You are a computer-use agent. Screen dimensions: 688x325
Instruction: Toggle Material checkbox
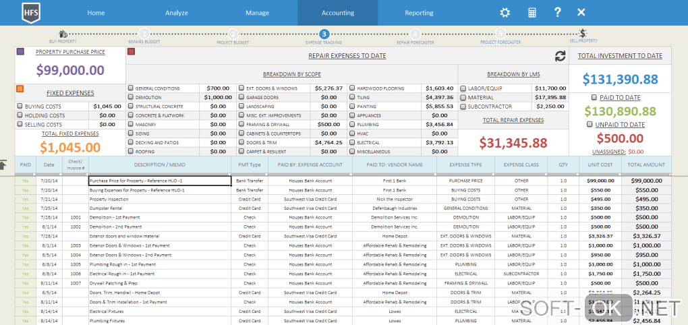pyautogui.click(x=463, y=97)
